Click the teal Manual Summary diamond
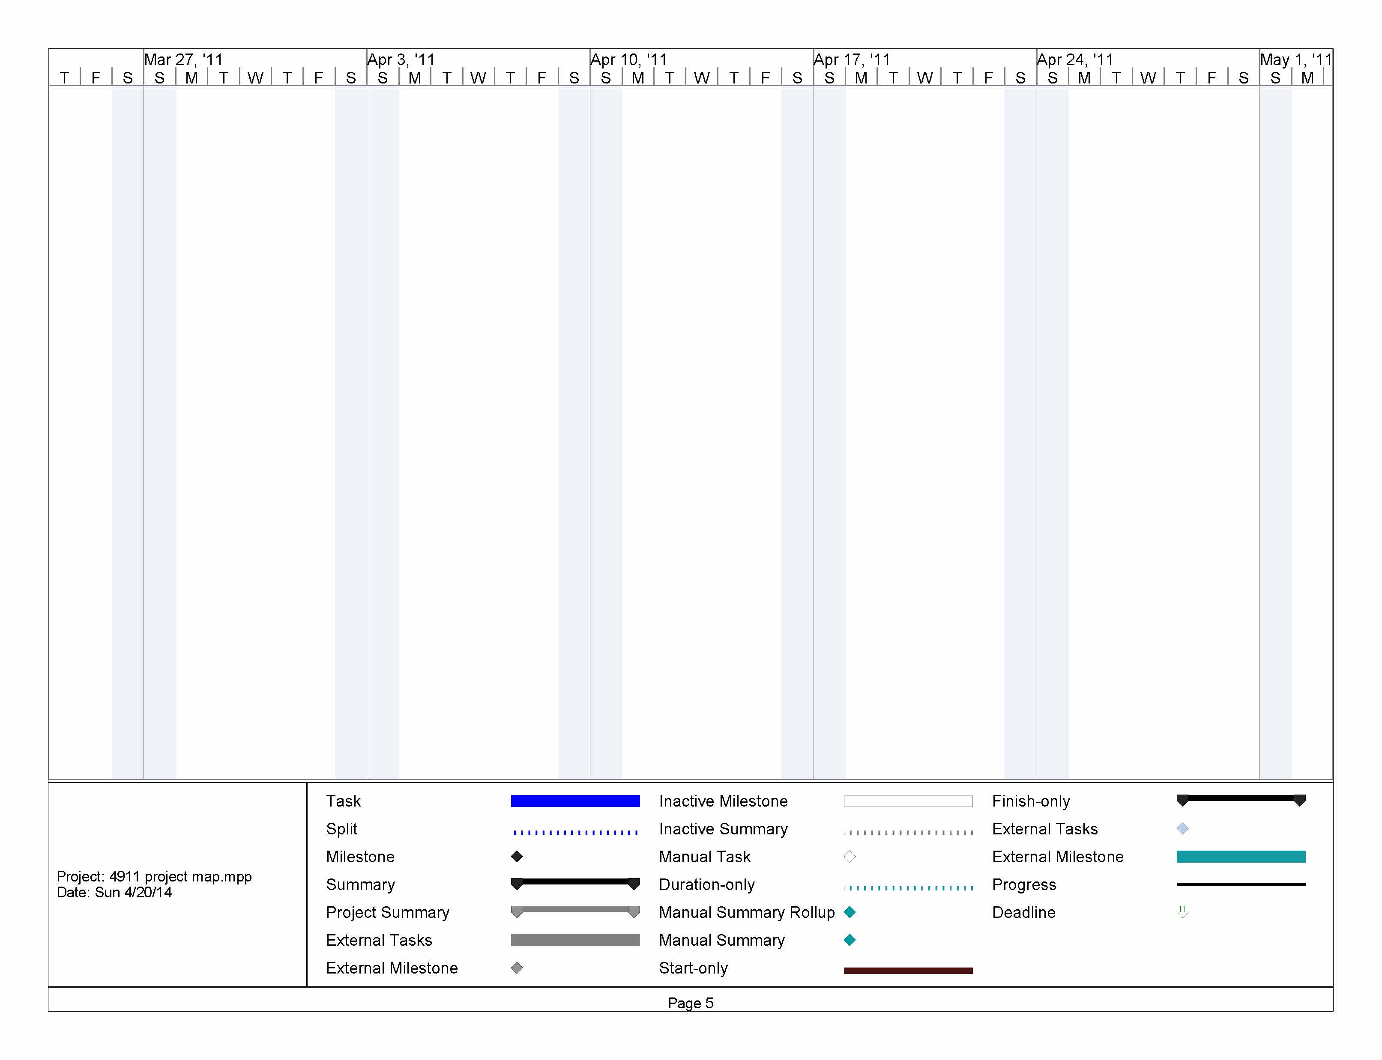 click(849, 940)
